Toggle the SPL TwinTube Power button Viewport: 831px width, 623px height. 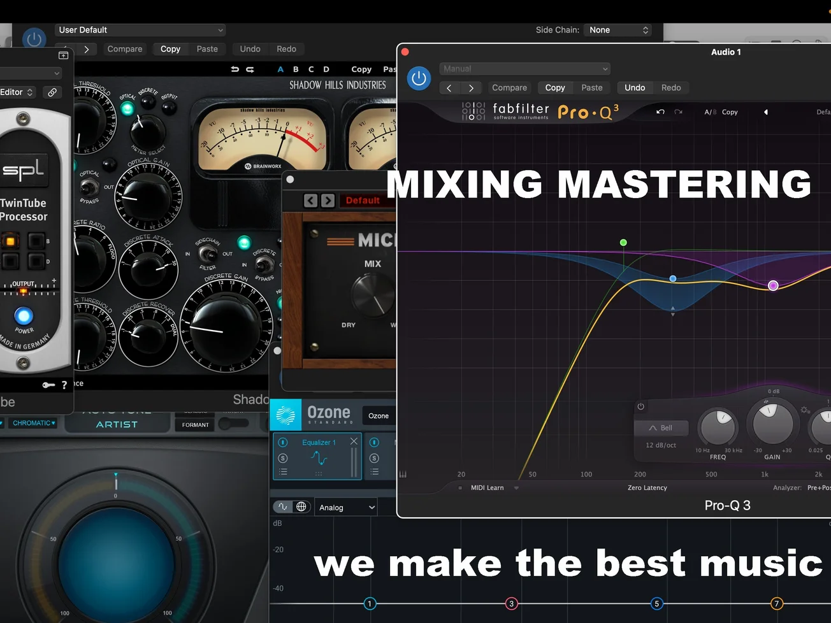tap(24, 315)
